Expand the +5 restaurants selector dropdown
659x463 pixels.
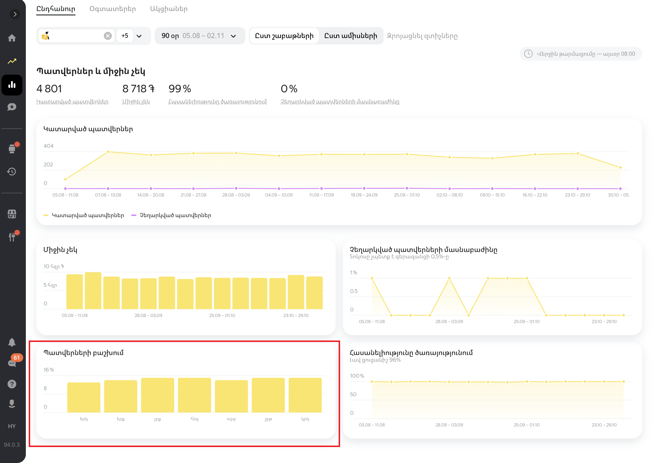(x=139, y=36)
